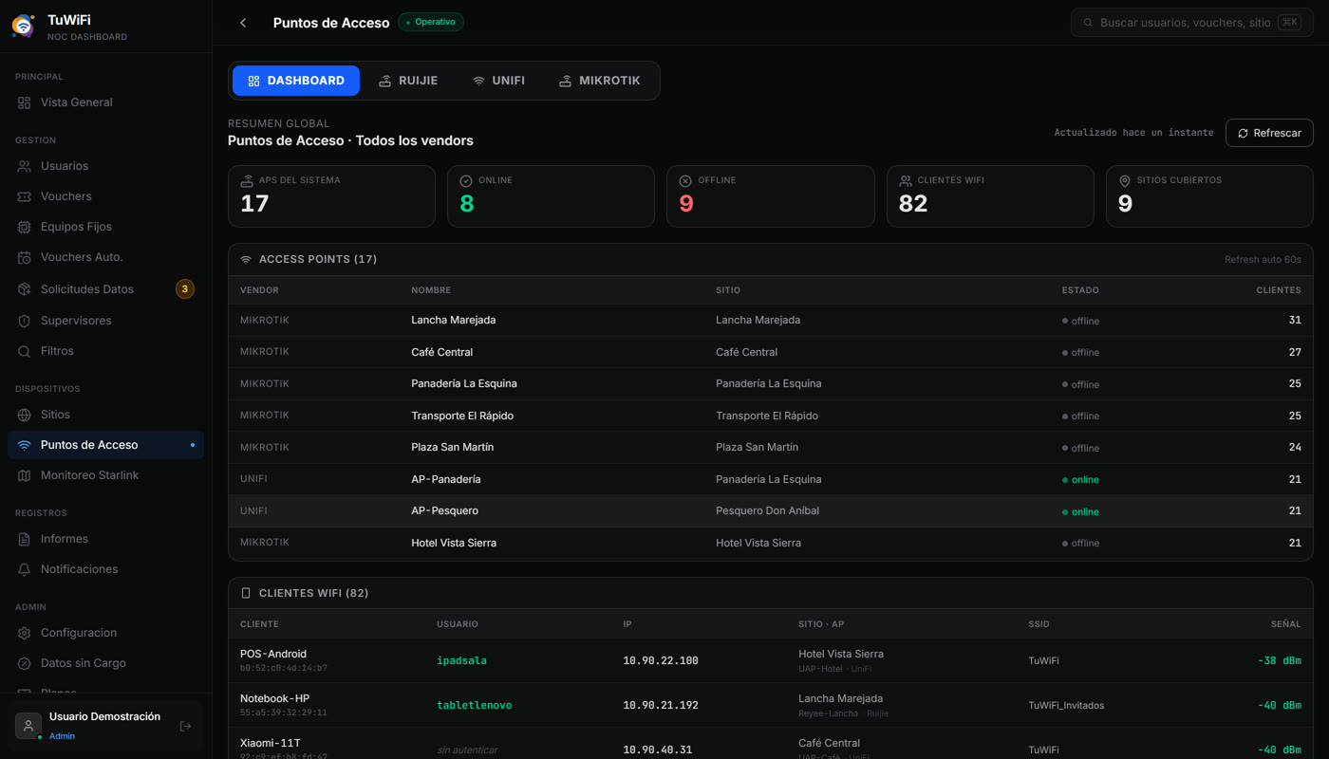
Task: Click the Configuracion gear icon
Action: coord(25,633)
